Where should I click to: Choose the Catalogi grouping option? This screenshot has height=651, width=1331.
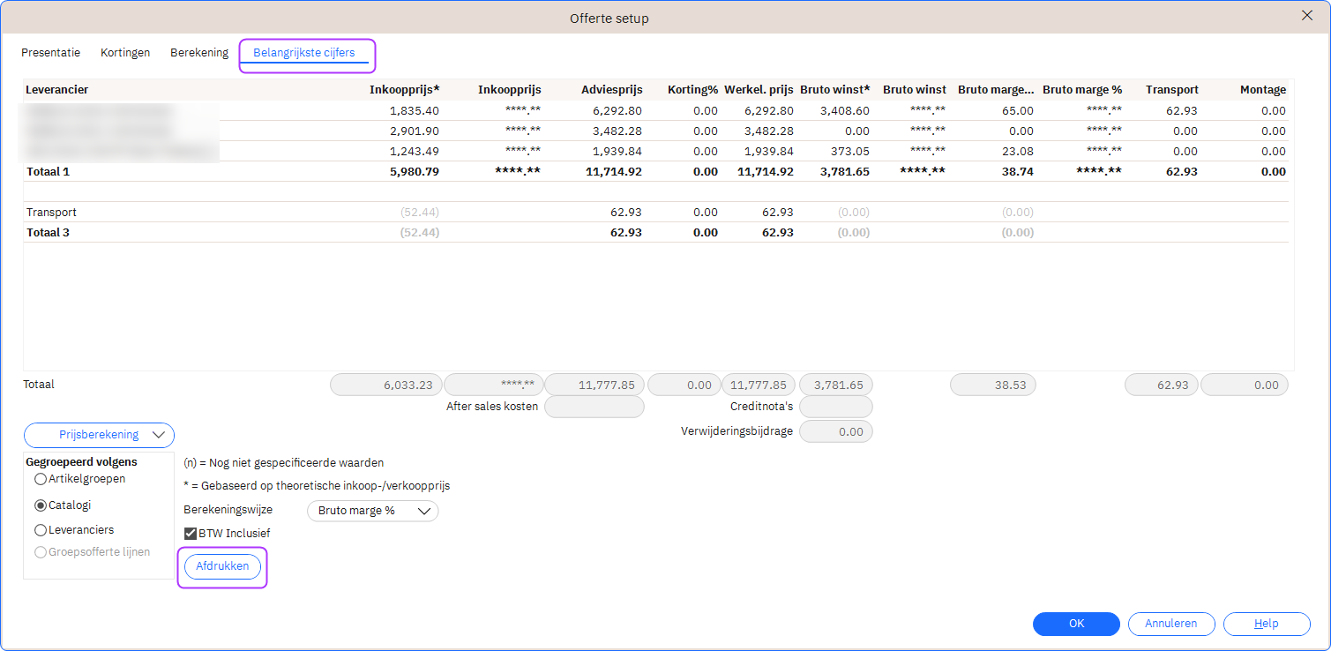(41, 506)
